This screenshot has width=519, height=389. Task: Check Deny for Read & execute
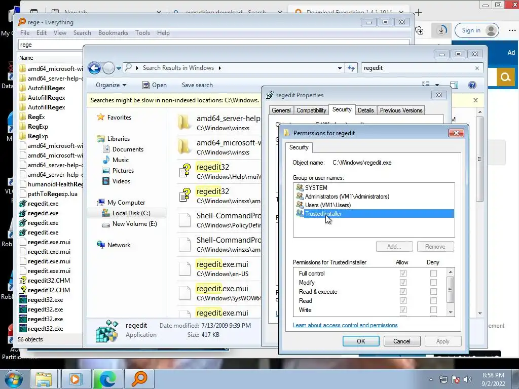[433, 291]
